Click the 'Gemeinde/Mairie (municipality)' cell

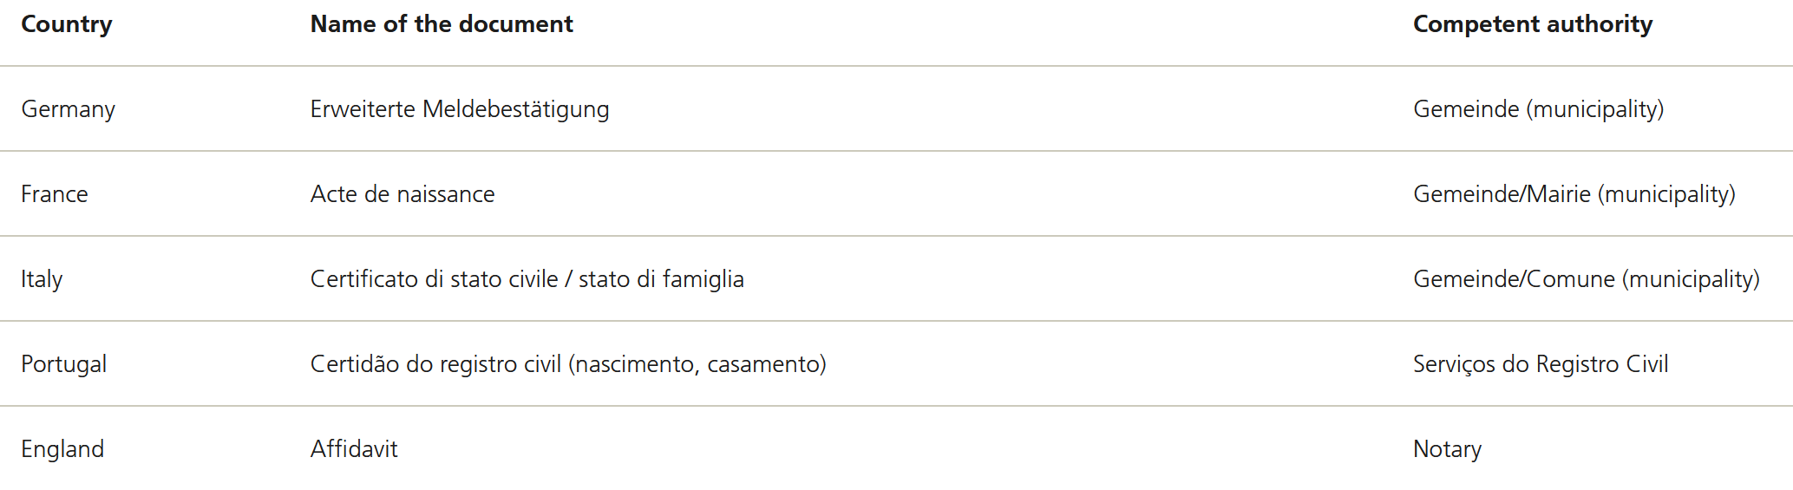click(1574, 194)
